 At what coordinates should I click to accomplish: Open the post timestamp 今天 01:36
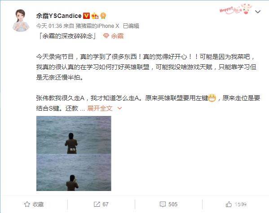tap(49, 26)
